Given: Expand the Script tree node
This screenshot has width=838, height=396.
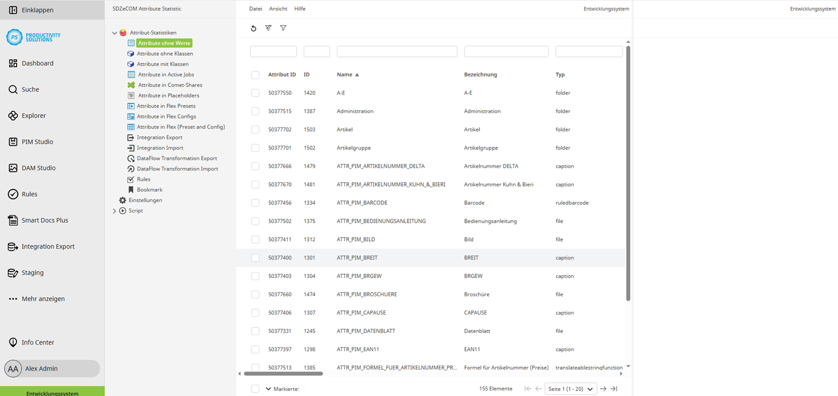Looking at the screenshot, I should point(114,210).
